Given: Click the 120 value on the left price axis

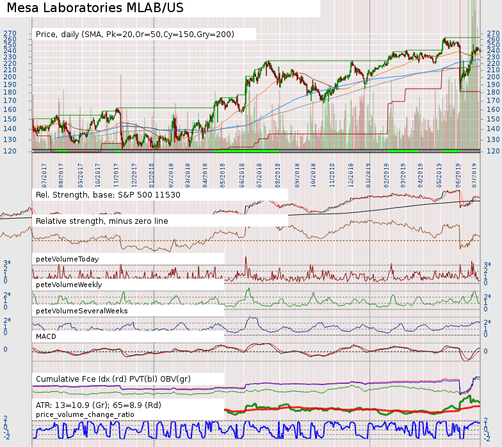Looking at the screenshot, I should tap(10, 151).
